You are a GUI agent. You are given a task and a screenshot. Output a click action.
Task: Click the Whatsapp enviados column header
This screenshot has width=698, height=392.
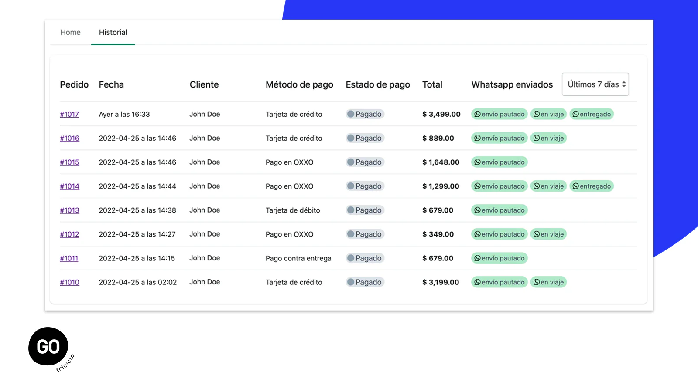click(512, 84)
